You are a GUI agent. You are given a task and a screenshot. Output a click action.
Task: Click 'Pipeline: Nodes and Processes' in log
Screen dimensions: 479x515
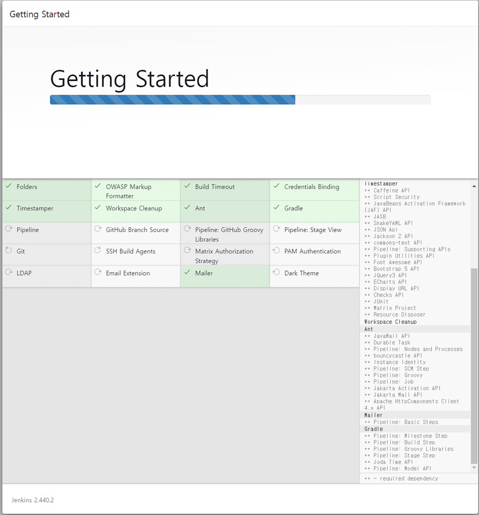click(418, 349)
